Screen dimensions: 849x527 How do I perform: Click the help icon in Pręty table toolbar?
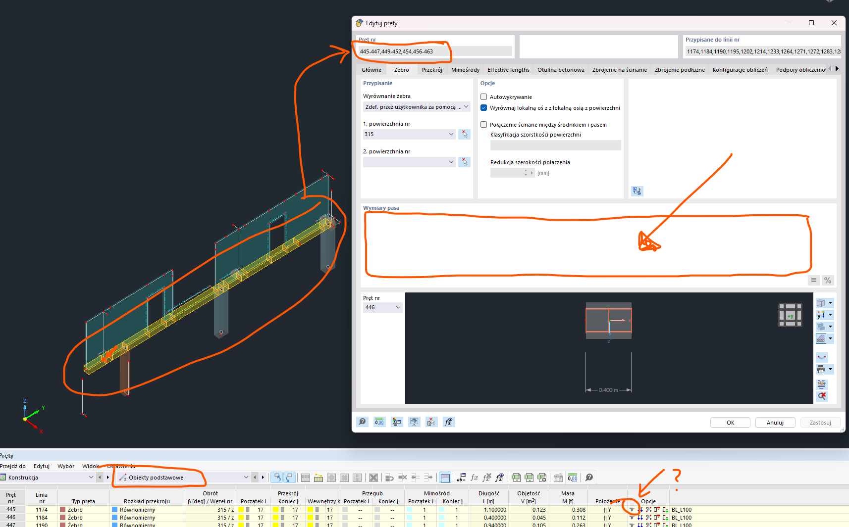[x=589, y=478]
